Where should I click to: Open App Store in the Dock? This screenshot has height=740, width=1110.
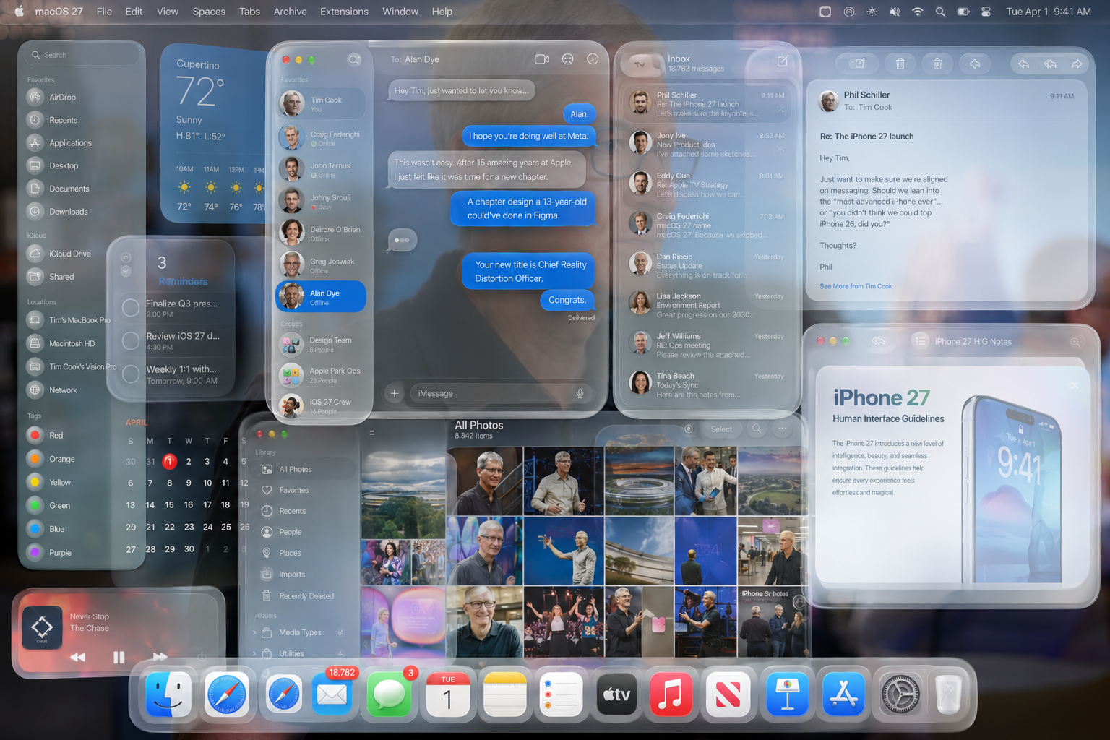click(x=843, y=694)
